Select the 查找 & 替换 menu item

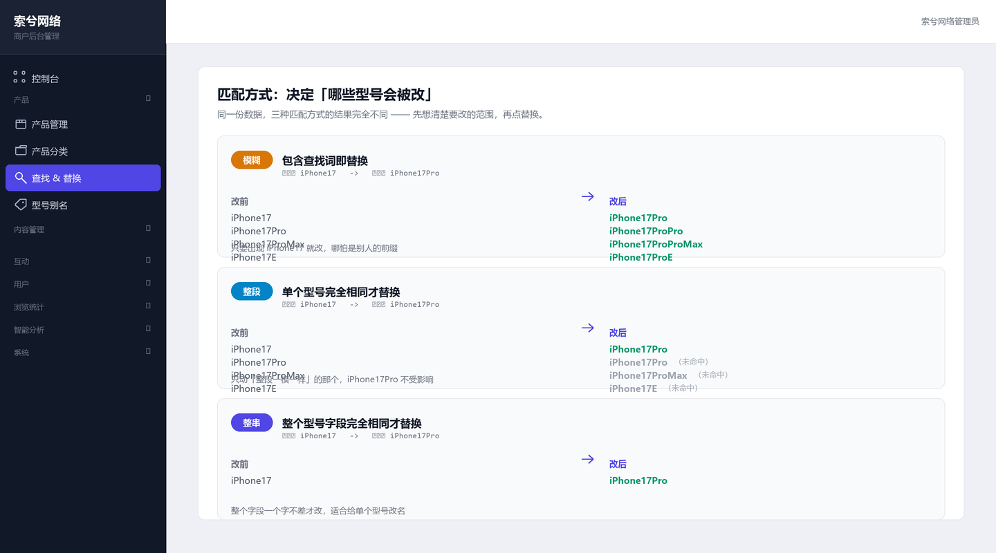click(x=83, y=178)
